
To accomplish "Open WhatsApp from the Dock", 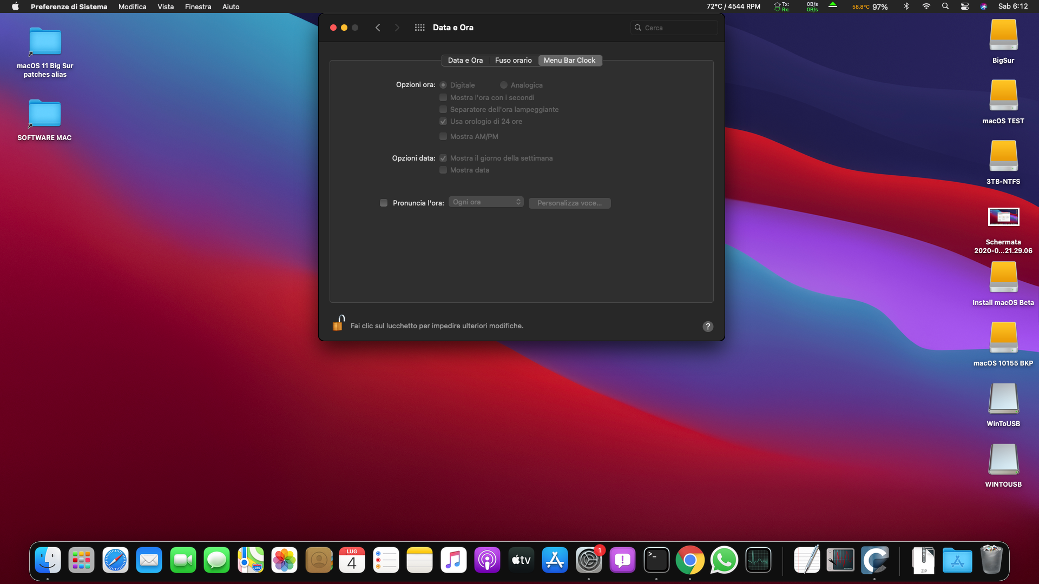I will click(x=724, y=560).
